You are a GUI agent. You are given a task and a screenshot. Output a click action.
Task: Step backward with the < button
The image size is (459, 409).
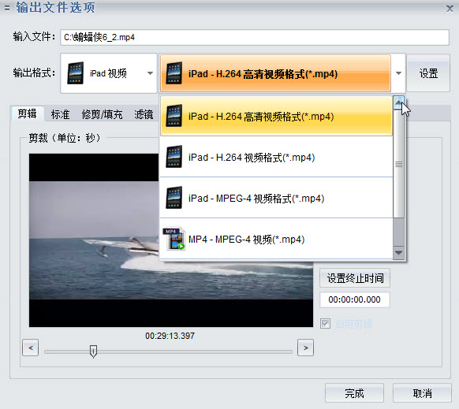pos(31,348)
